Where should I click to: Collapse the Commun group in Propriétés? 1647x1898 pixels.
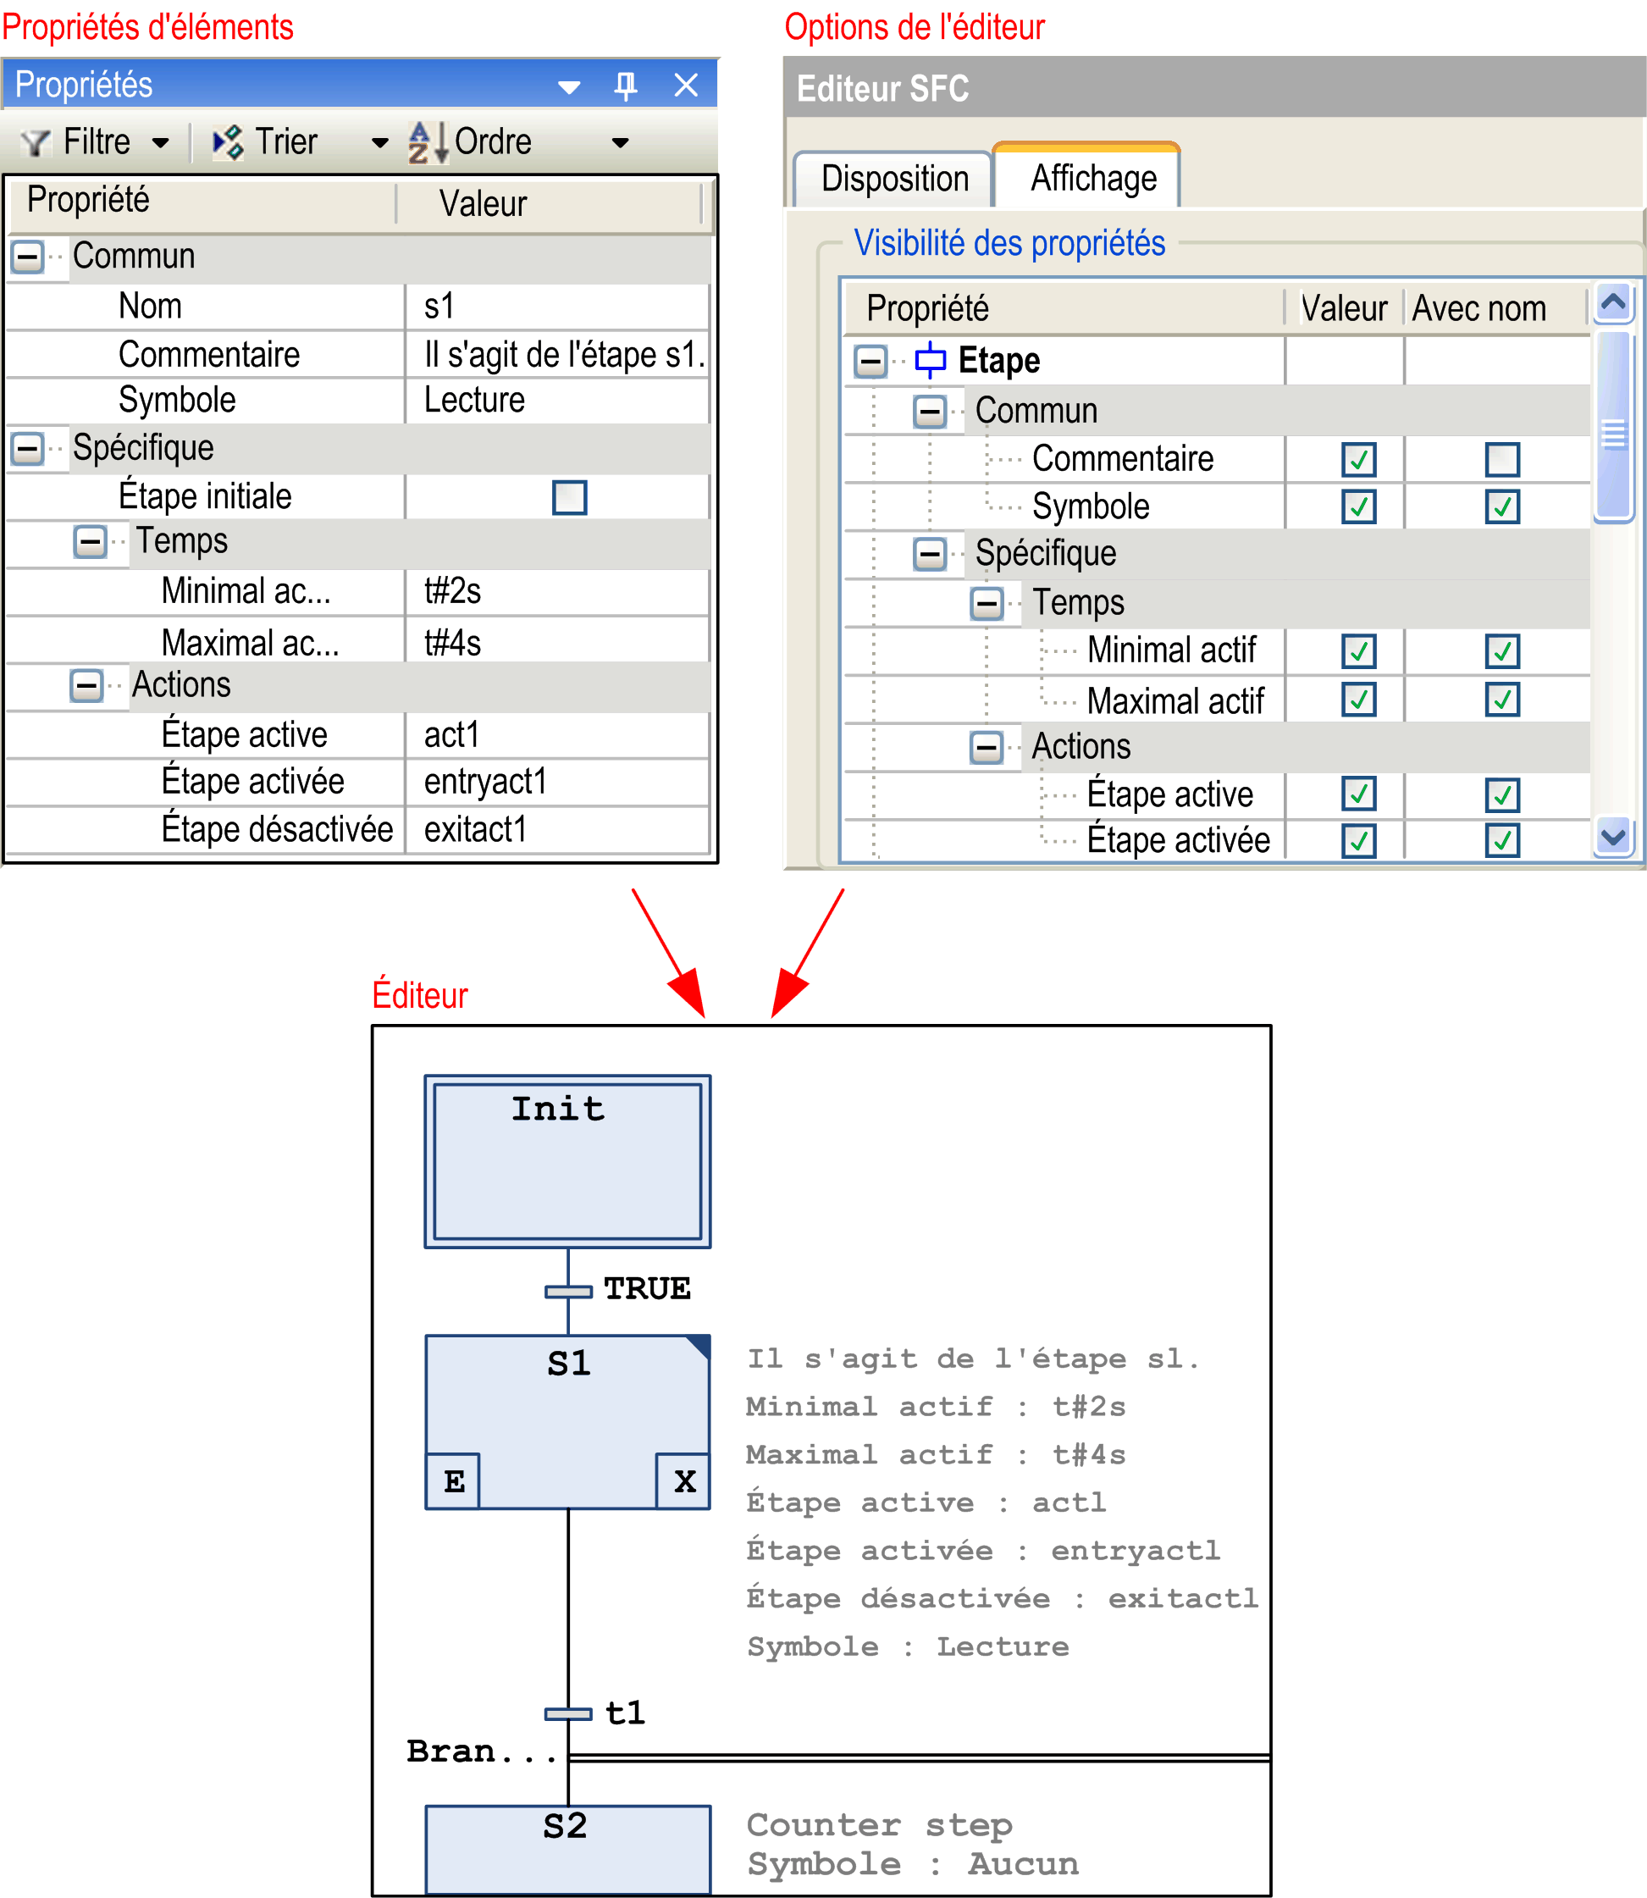point(28,257)
